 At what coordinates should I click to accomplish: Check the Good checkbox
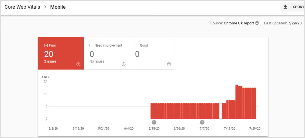(137, 45)
